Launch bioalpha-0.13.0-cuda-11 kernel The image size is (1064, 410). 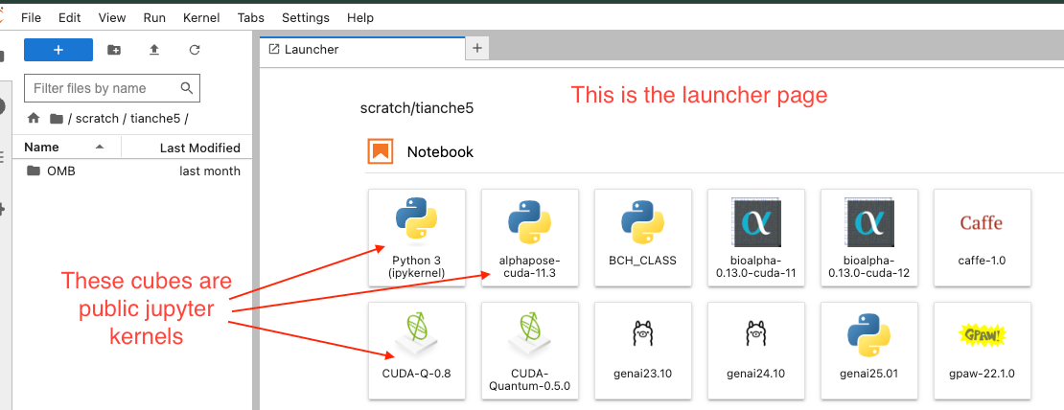[756, 238]
